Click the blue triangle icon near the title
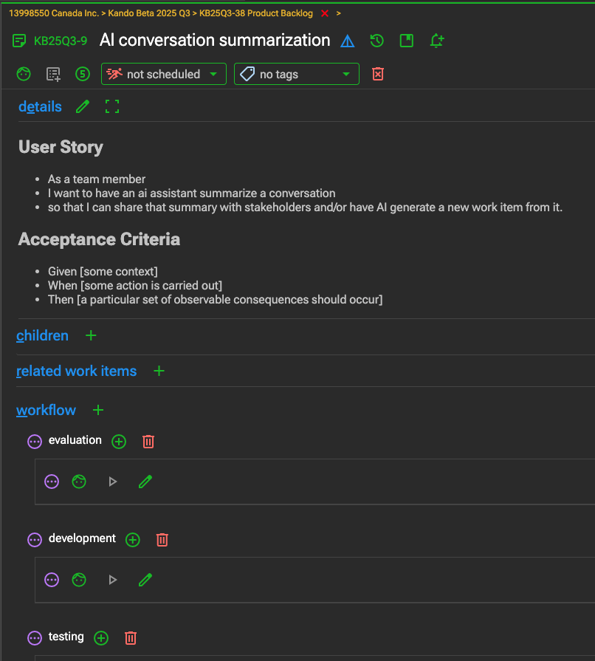The image size is (595, 661). 347,41
